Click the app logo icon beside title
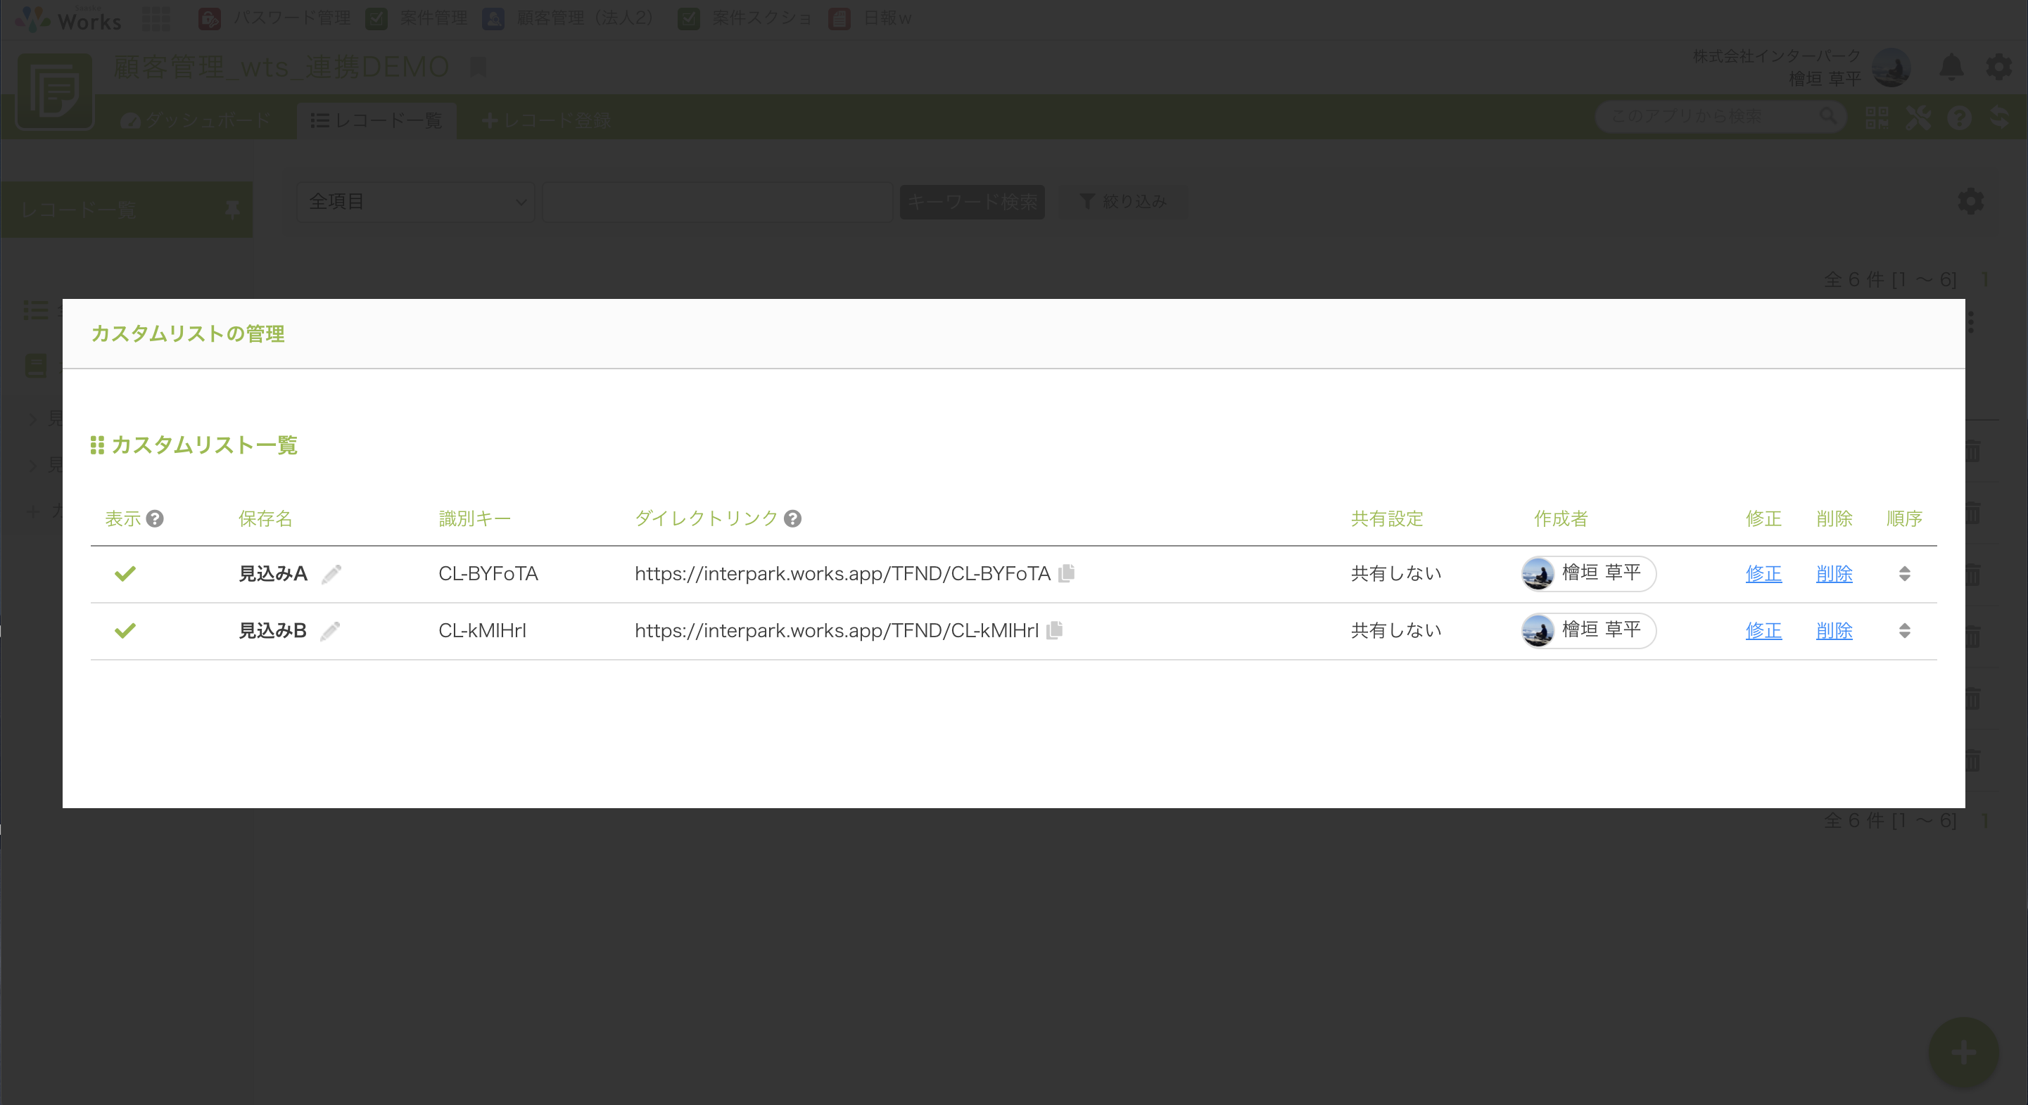The height and width of the screenshot is (1105, 2028). coord(55,91)
